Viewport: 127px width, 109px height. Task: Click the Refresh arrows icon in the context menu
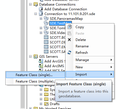tap(69, 52)
